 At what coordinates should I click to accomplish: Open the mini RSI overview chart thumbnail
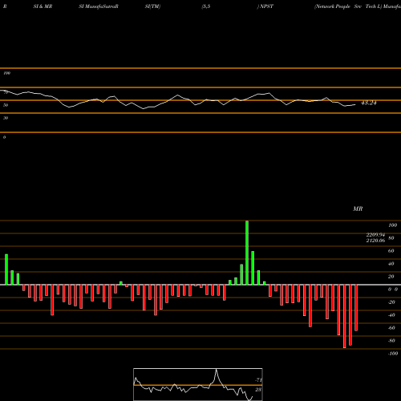click(x=198, y=384)
